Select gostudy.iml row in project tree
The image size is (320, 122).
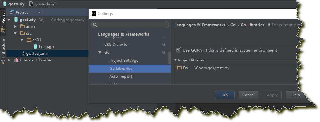(x=48, y=53)
